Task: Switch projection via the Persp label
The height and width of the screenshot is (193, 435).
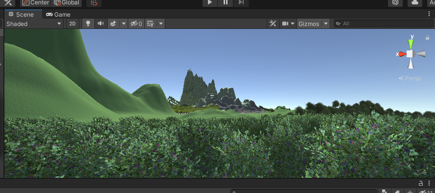Action: (410, 78)
